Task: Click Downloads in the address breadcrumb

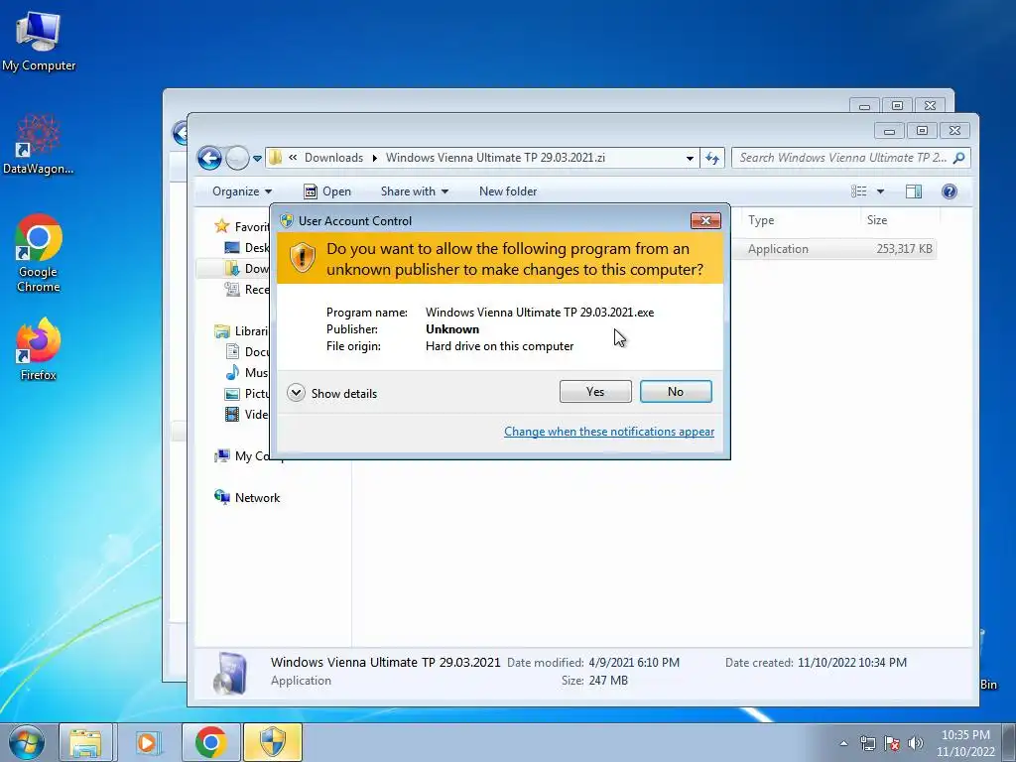Action: click(333, 158)
